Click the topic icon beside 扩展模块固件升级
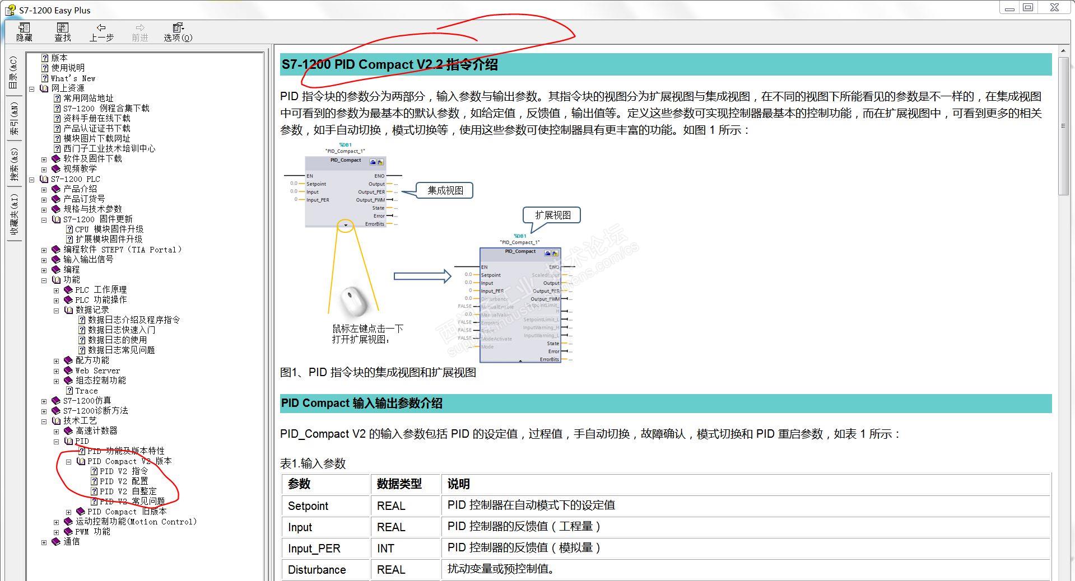 click(69, 239)
